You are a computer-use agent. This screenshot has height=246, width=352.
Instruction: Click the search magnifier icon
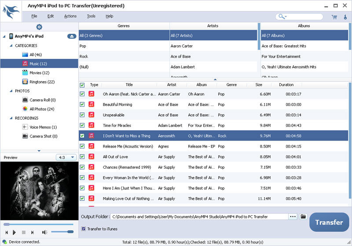pyautogui.click(x=281, y=16)
